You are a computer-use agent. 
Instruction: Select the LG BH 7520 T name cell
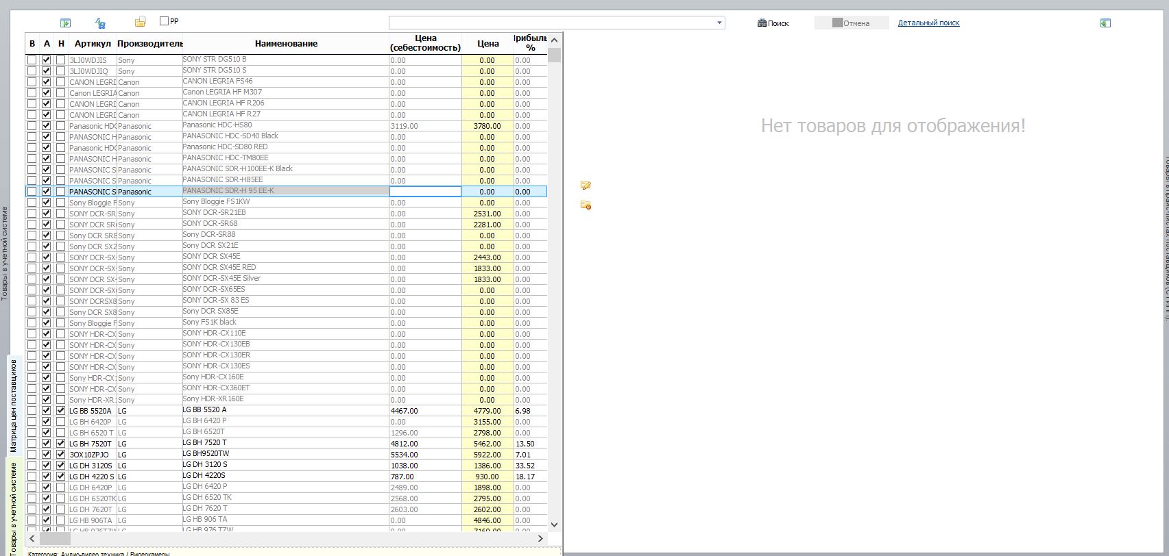(286, 443)
